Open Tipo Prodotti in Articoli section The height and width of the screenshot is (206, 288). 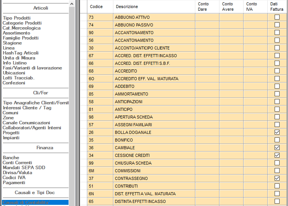click(x=17, y=18)
